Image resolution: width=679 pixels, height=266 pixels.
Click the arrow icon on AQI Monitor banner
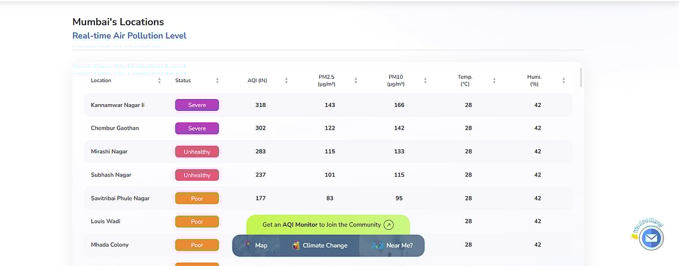[x=388, y=225]
